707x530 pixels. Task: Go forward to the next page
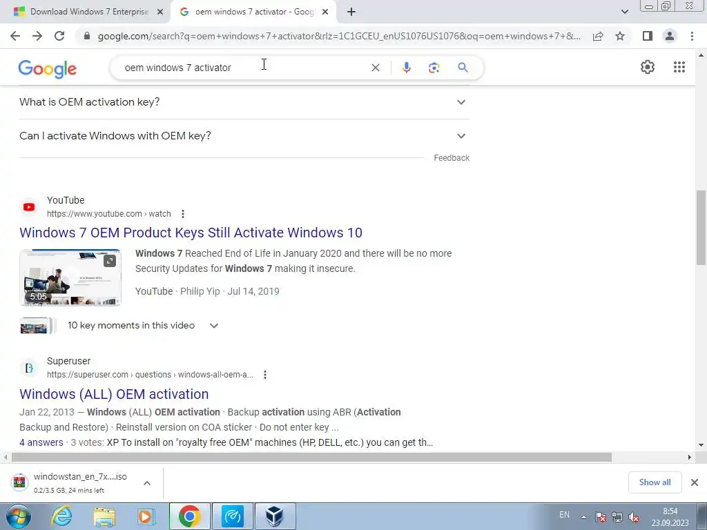tap(37, 36)
